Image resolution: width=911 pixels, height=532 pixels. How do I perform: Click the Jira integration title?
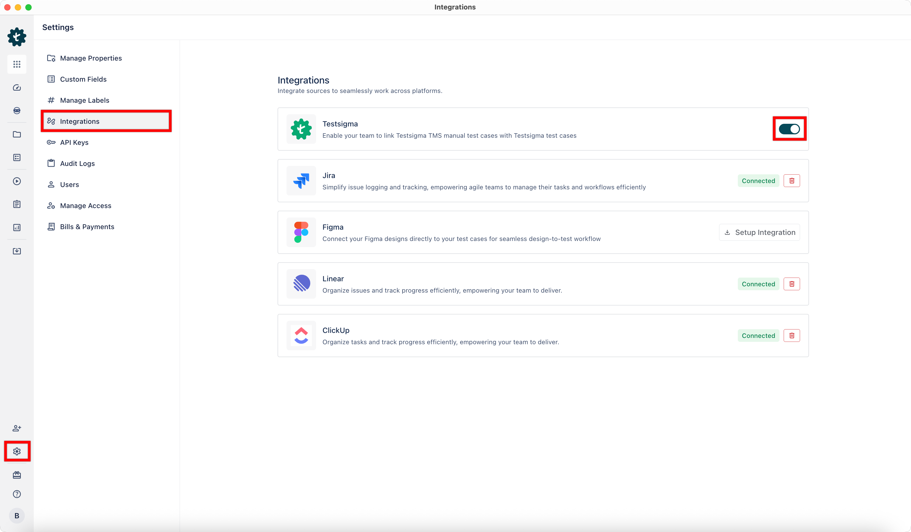point(329,175)
